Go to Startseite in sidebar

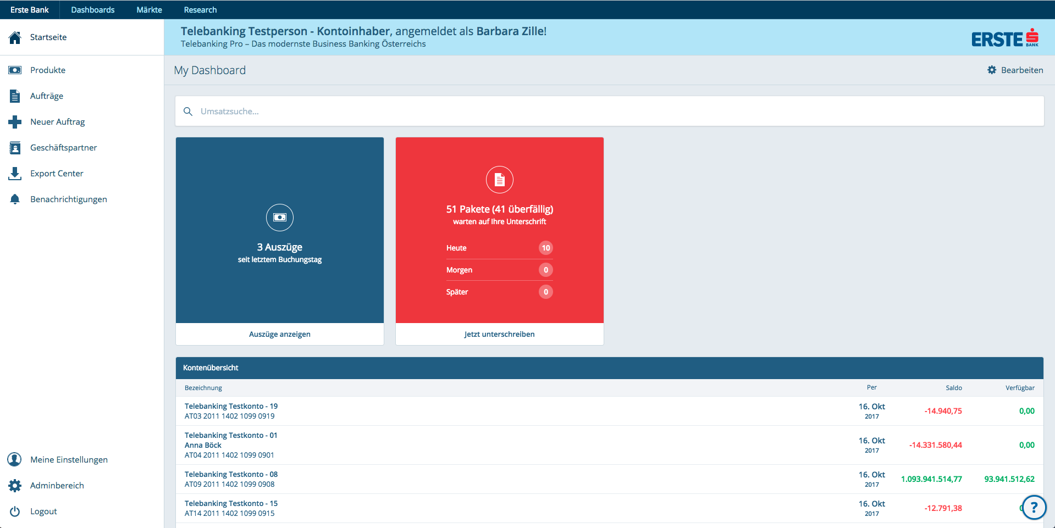(x=48, y=37)
